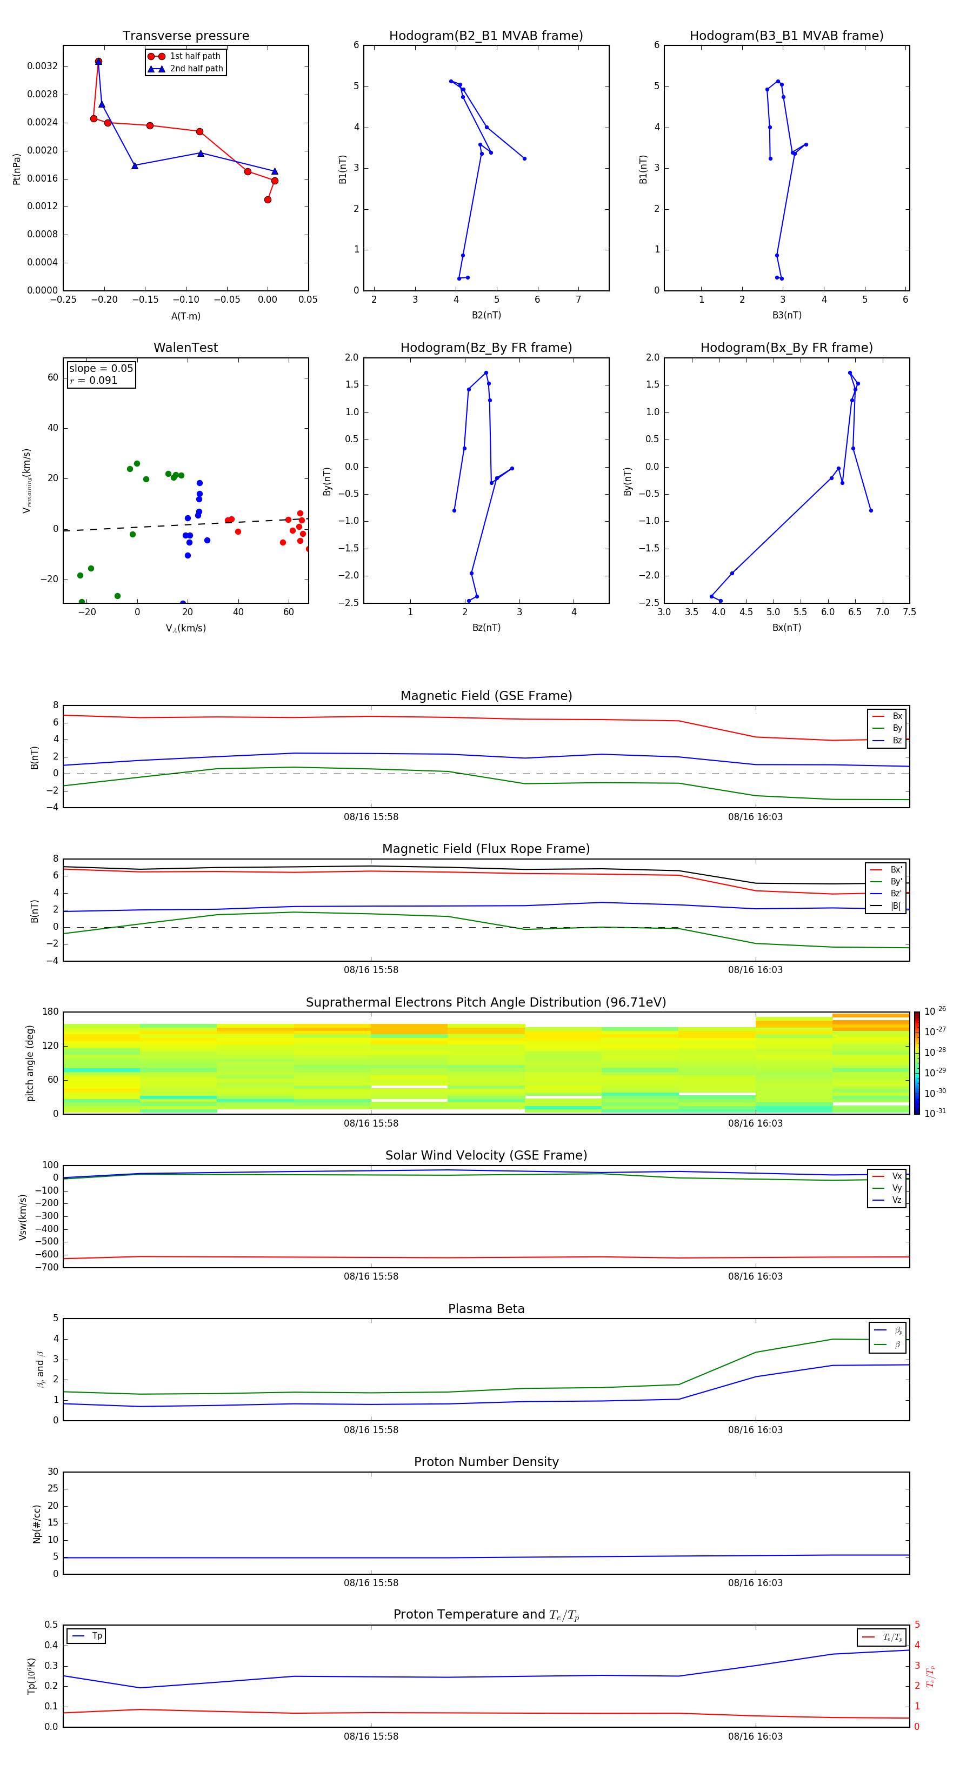The image size is (973, 1784).
Task: Select the "|B|" legend entry
Action: click(x=887, y=906)
